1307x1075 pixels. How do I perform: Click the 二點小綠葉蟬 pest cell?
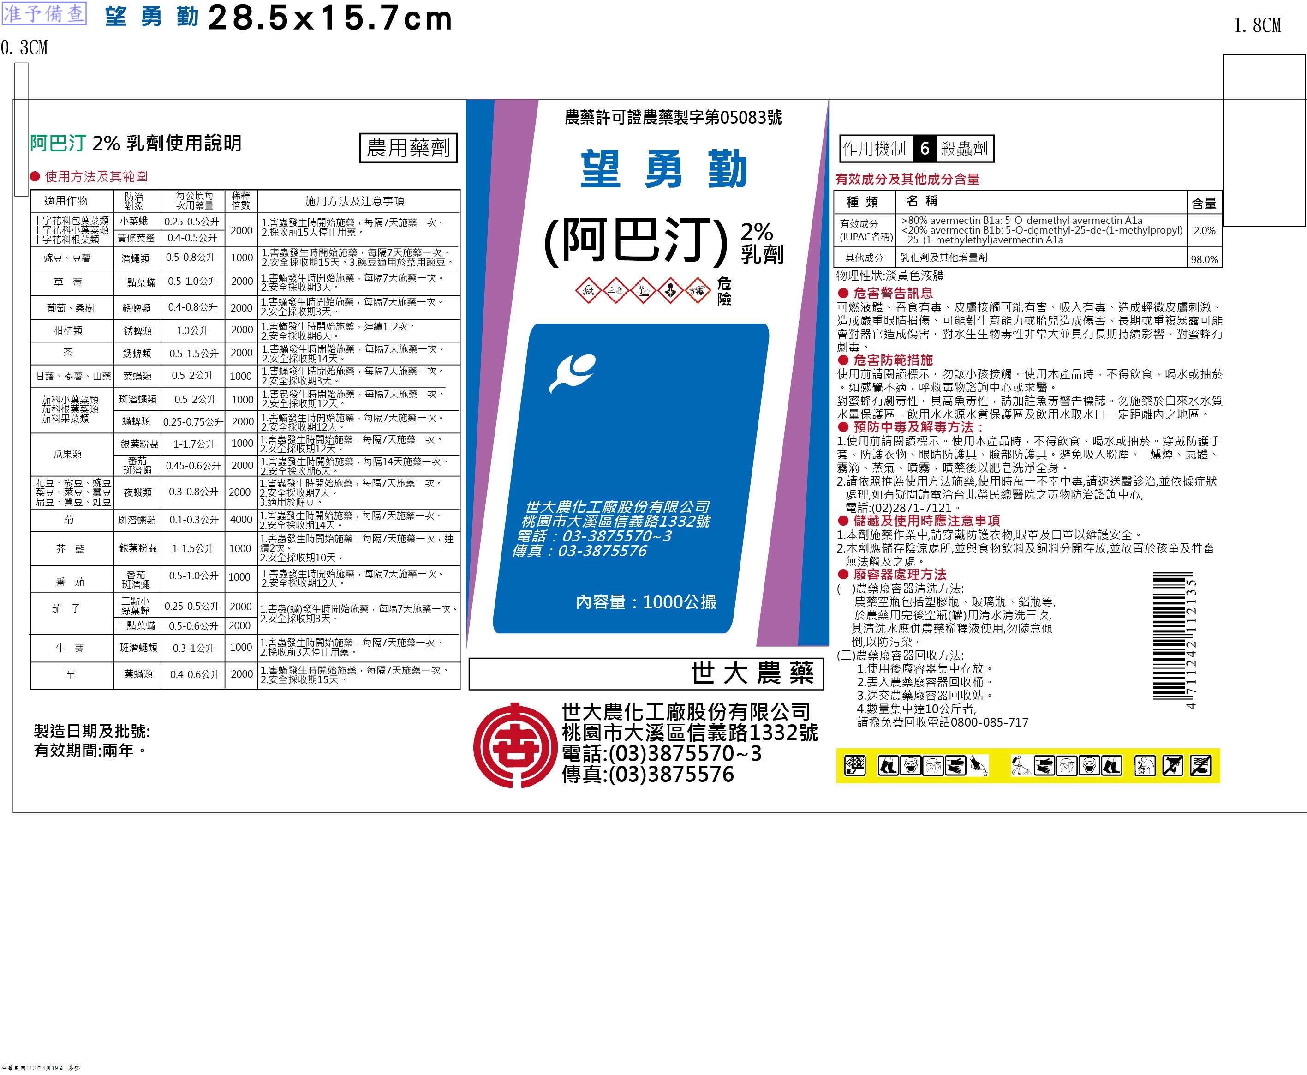[136, 606]
